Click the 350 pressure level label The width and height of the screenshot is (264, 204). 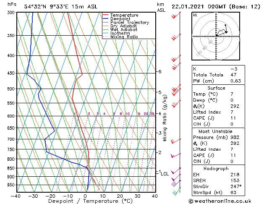(12, 36)
